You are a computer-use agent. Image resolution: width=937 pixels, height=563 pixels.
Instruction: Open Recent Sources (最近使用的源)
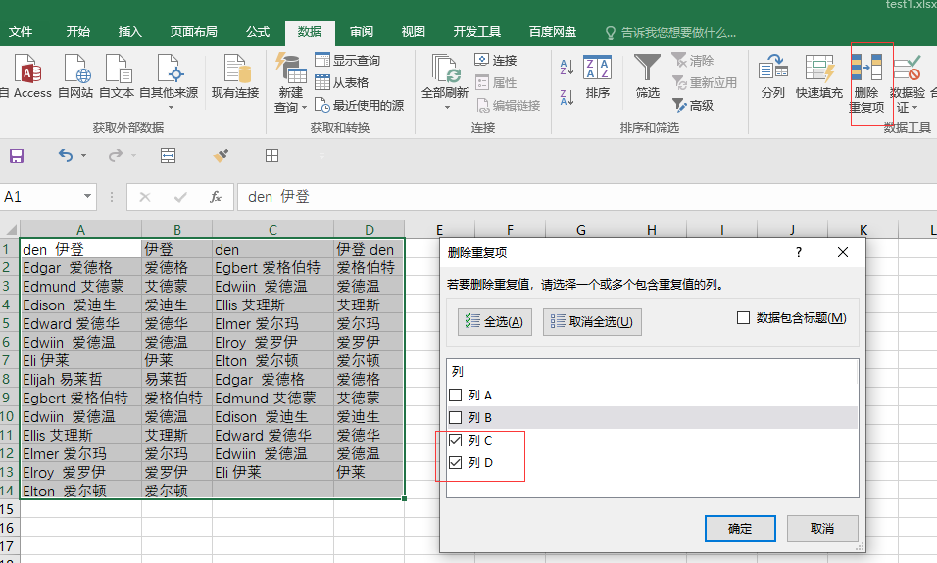point(360,105)
